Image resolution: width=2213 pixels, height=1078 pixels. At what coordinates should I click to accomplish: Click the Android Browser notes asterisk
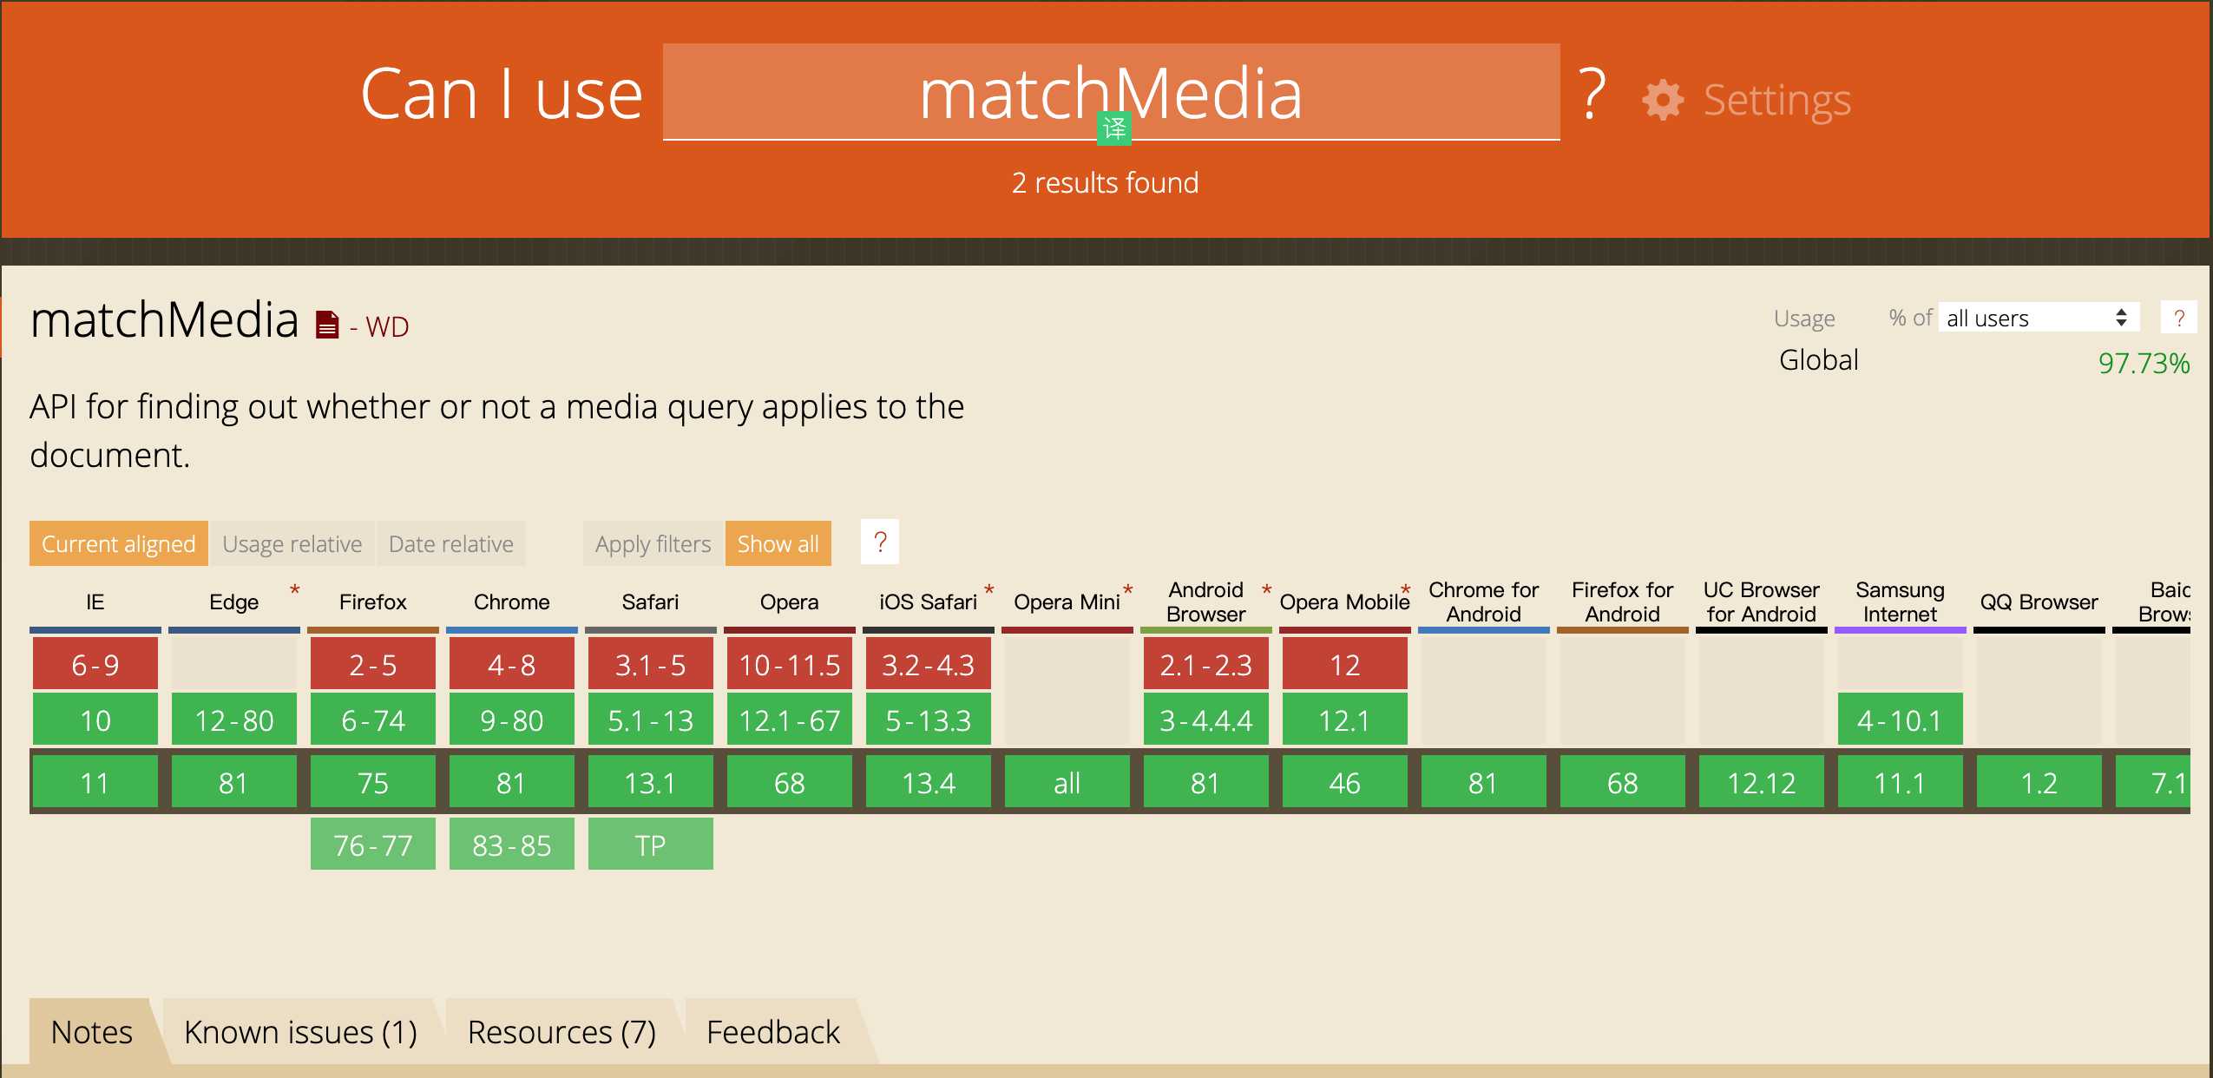tap(1266, 590)
